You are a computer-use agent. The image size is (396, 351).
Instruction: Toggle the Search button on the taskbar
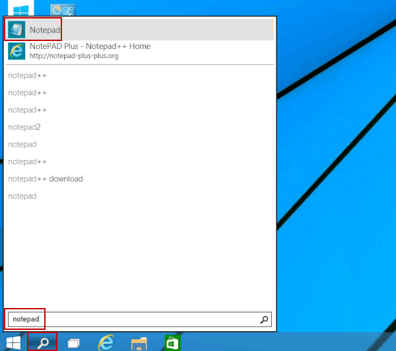pyautogui.click(x=42, y=342)
